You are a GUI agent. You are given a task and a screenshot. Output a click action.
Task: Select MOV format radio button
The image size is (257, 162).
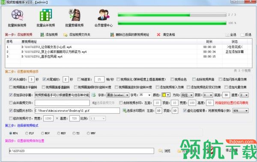42,133
